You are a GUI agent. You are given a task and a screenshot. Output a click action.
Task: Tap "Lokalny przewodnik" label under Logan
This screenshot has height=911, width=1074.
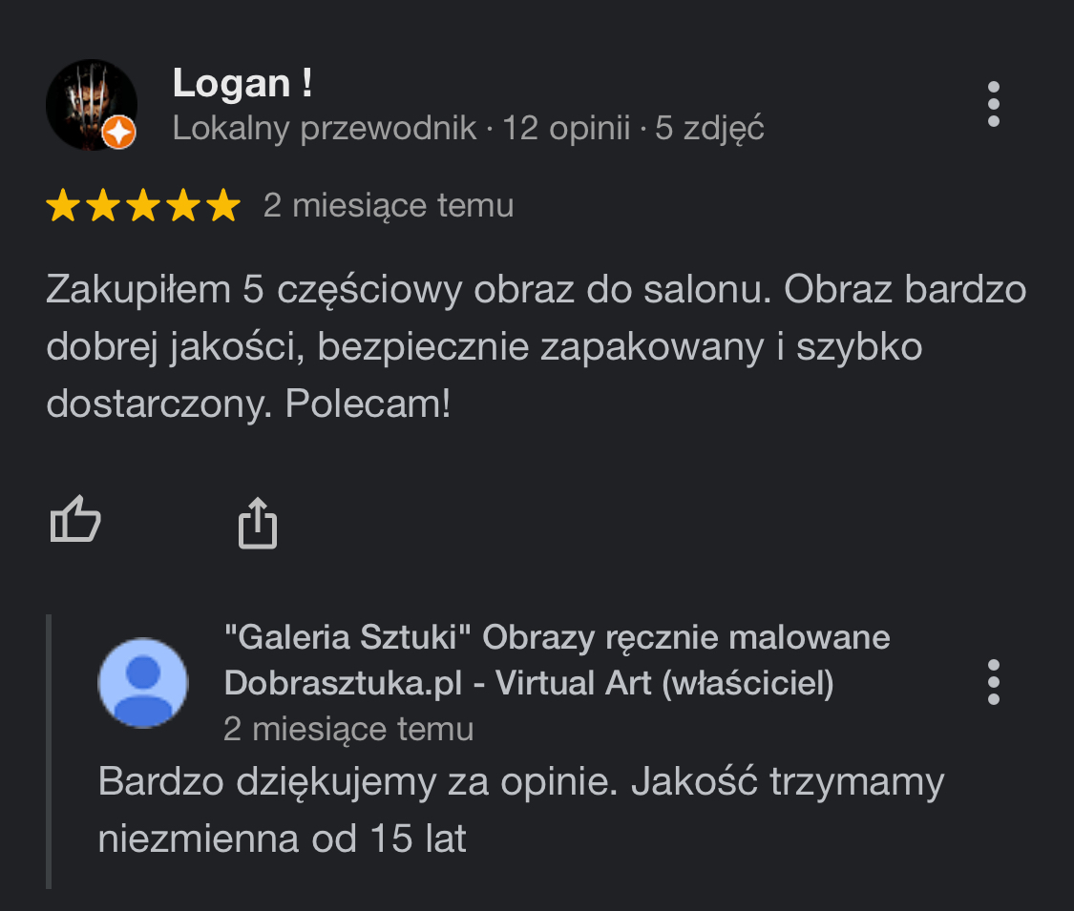[x=324, y=128]
